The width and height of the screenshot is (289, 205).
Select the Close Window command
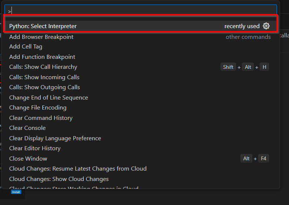coord(140,159)
